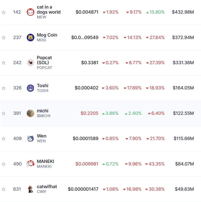Click the michi coin logo

pyautogui.click(x=31, y=113)
